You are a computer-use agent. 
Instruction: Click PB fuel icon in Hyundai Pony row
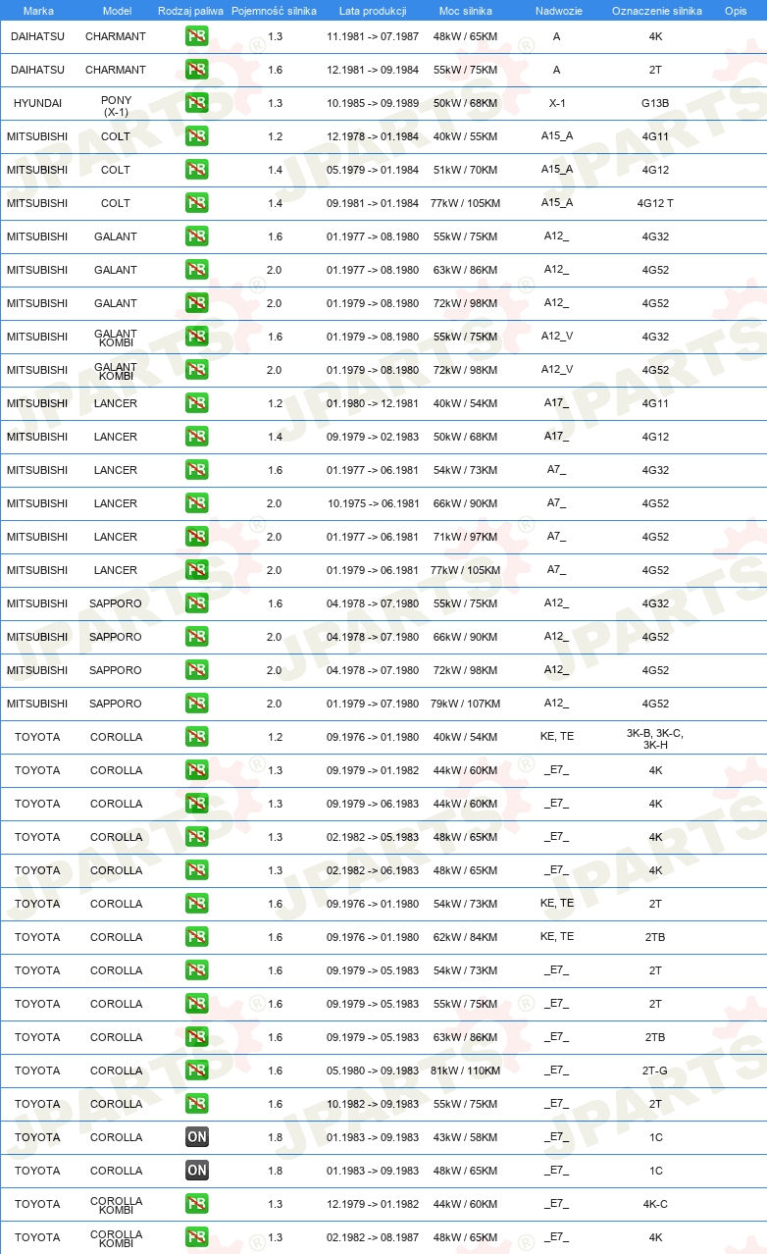197,103
